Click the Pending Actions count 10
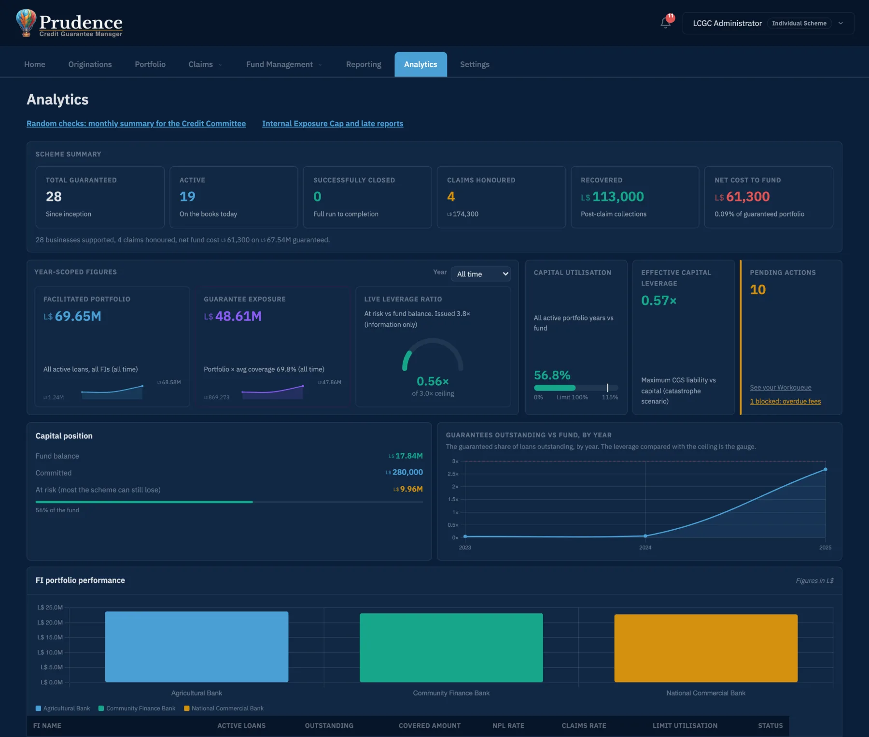This screenshot has width=869, height=737. [x=757, y=289]
